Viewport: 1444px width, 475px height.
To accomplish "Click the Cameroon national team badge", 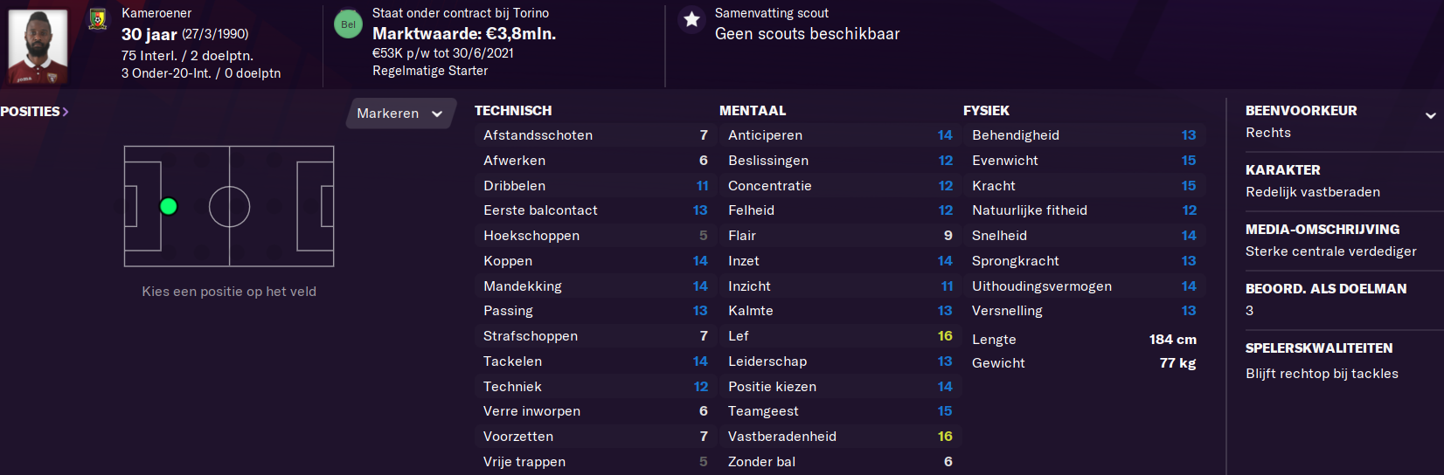I will (98, 18).
